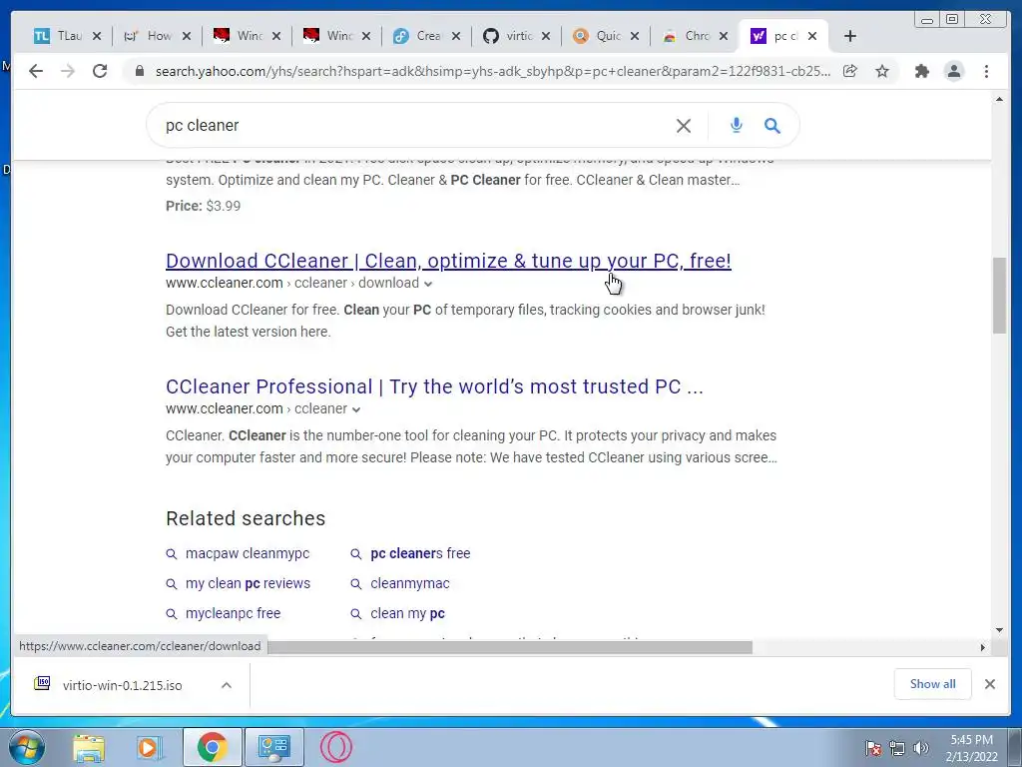Image resolution: width=1022 pixels, height=767 pixels.
Task: Open Action Center flag icon
Action: coord(873,748)
